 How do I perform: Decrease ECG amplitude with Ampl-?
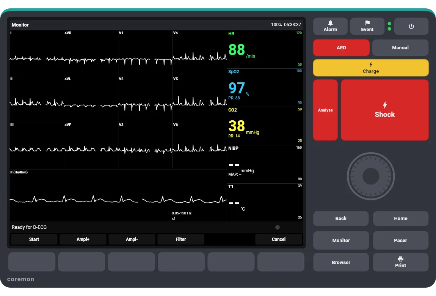(x=132, y=239)
